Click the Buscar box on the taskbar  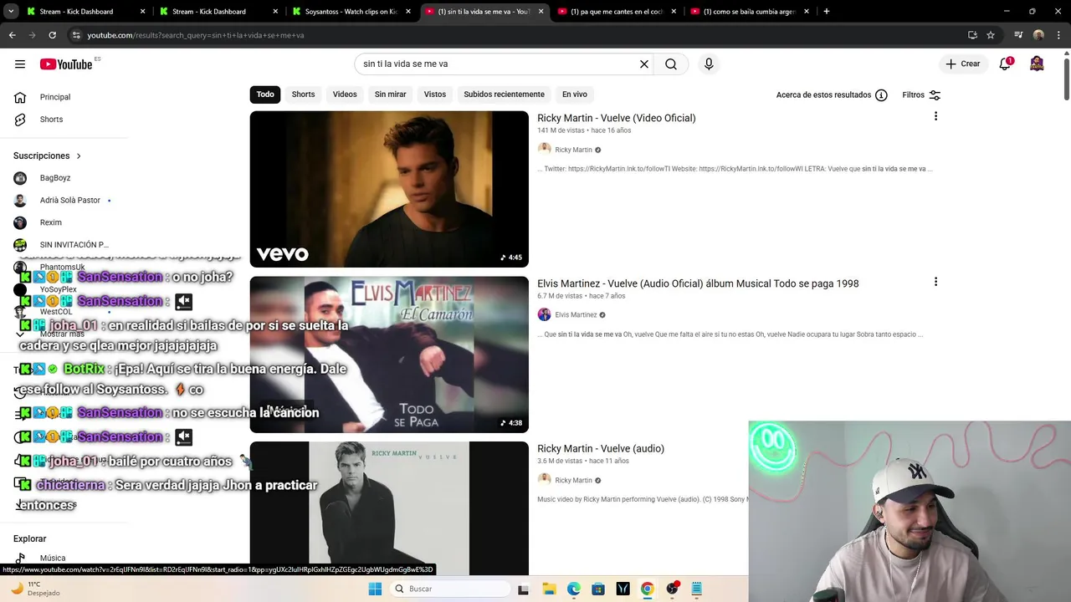pyautogui.click(x=450, y=589)
